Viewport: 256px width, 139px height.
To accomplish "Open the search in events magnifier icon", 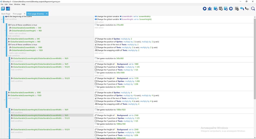I will tap(253, 9).
